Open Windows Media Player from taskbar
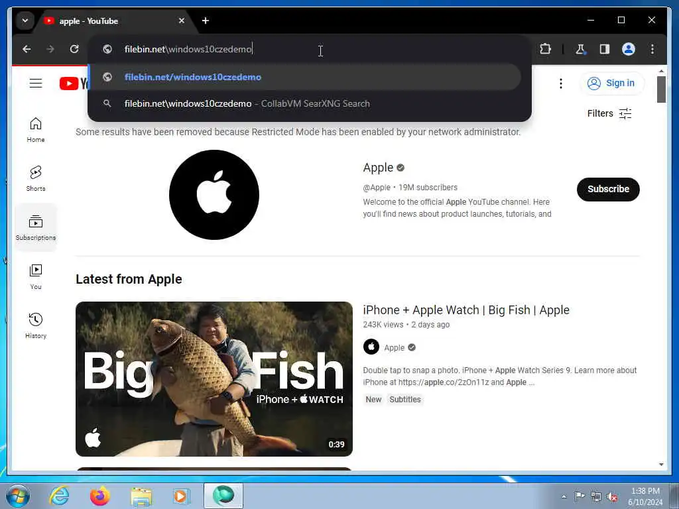 pyautogui.click(x=182, y=496)
